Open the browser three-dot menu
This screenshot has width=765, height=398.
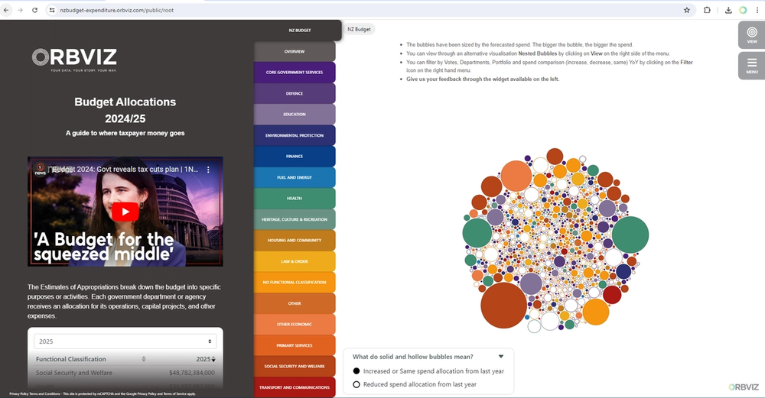pyautogui.click(x=757, y=10)
